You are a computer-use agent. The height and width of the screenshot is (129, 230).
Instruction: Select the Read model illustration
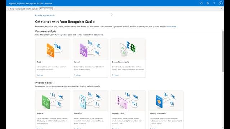point(53,49)
